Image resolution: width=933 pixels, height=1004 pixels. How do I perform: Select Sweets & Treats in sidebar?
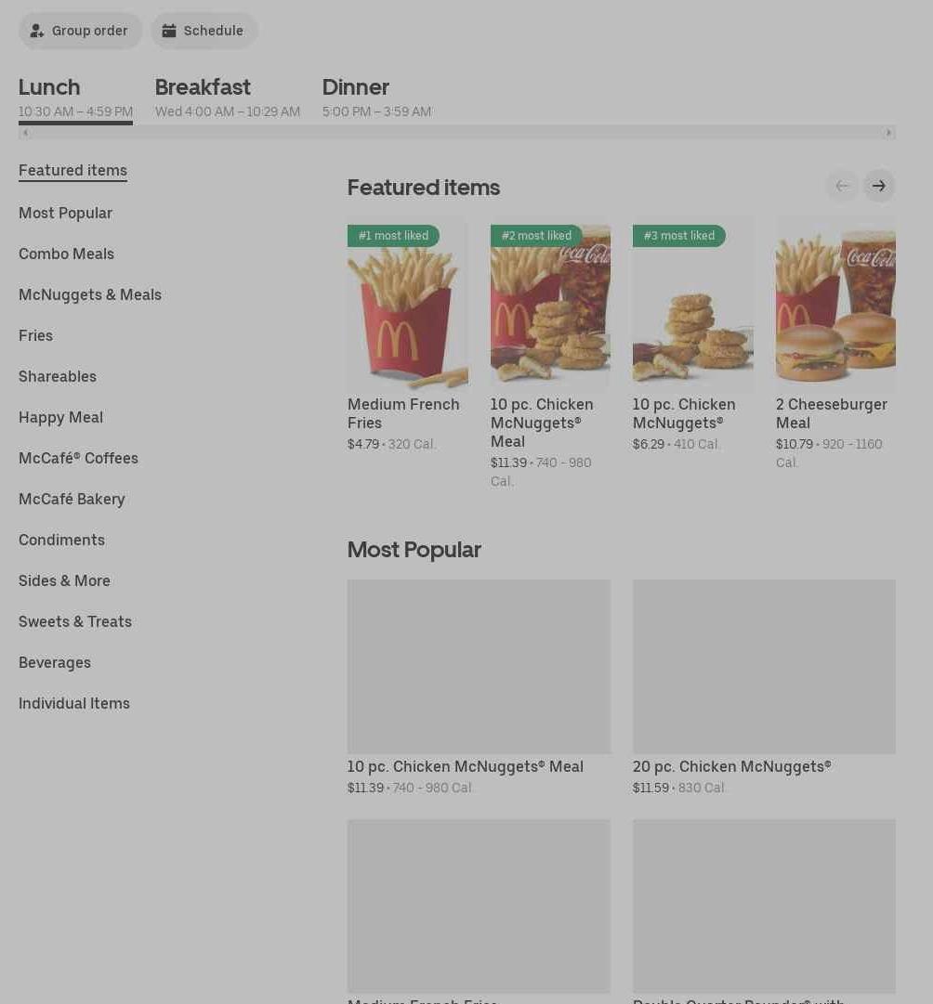(x=75, y=621)
